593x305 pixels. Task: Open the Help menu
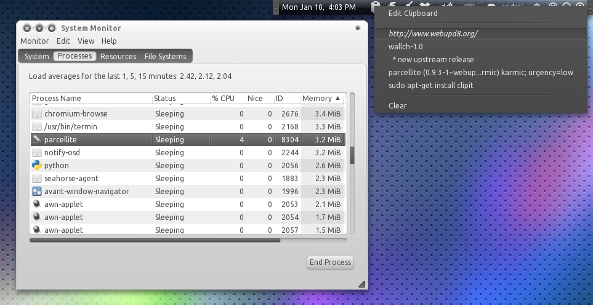pyautogui.click(x=109, y=41)
